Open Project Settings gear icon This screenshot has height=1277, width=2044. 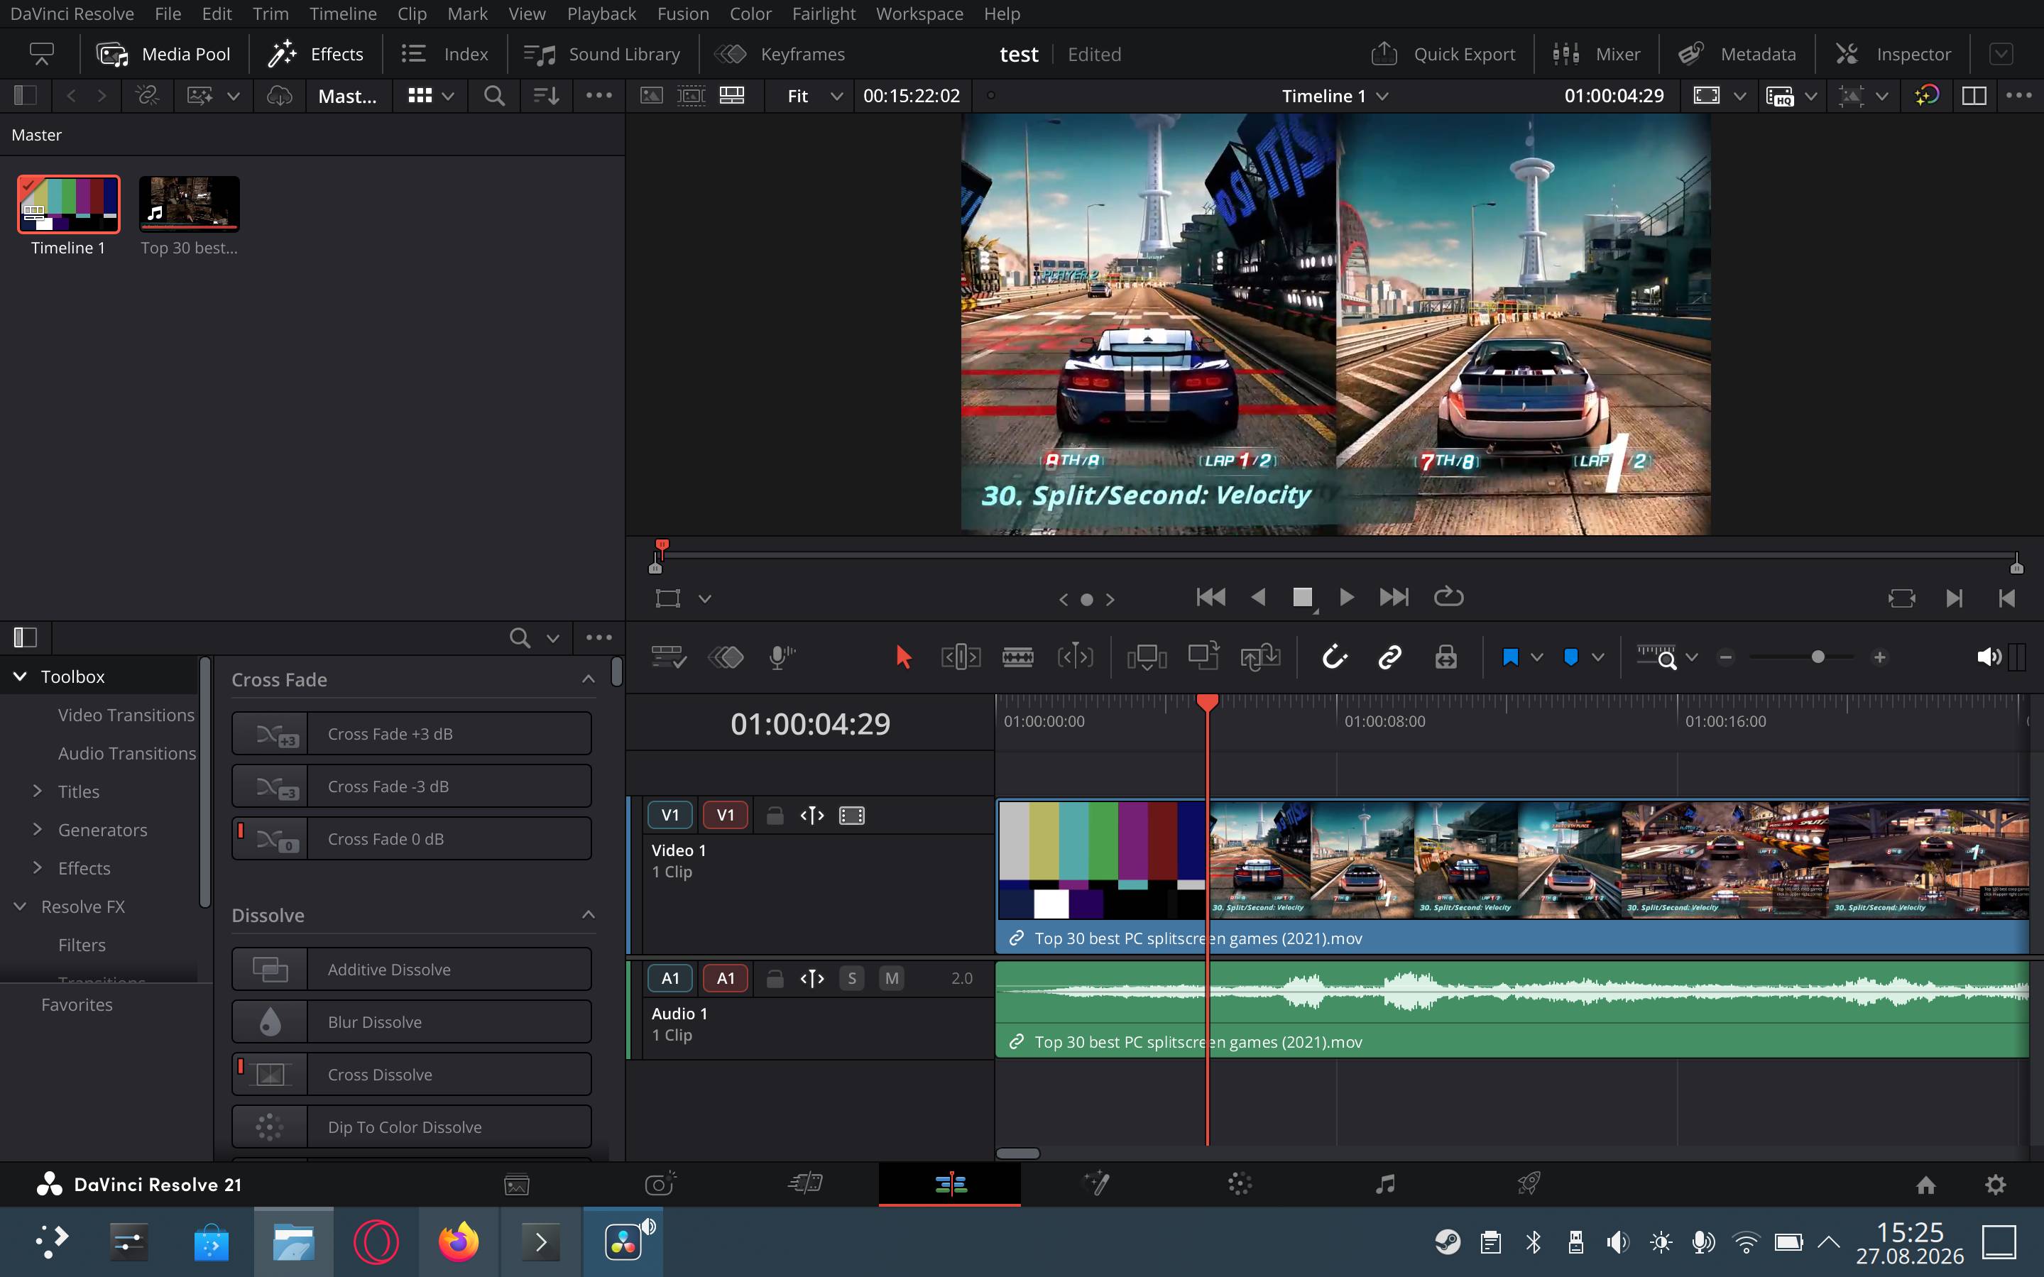click(x=1996, y=1185)
